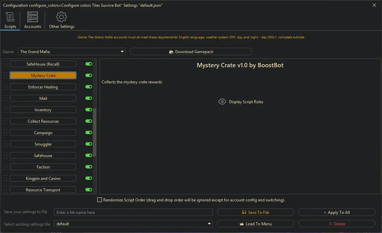Image resolution: width=382 pixels, height=233 pixels.
Task: Toggle the Collect Resources switch
Action: click(89, 121)
